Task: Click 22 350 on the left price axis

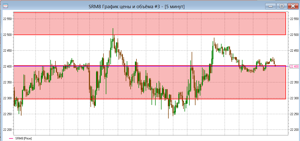Action: [x=7, y=82]
